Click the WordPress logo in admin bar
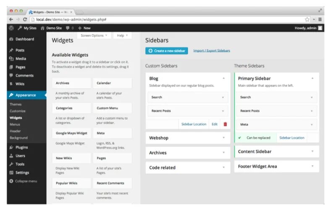Screen dimensions: 336x209 click(11, 28)
